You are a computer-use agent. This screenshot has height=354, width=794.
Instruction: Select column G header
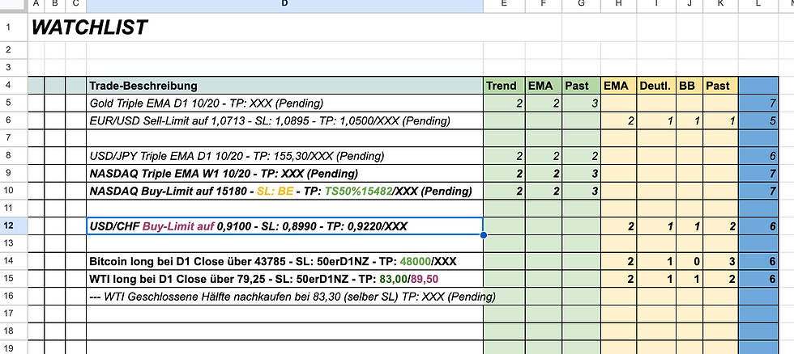click(582, 4)
